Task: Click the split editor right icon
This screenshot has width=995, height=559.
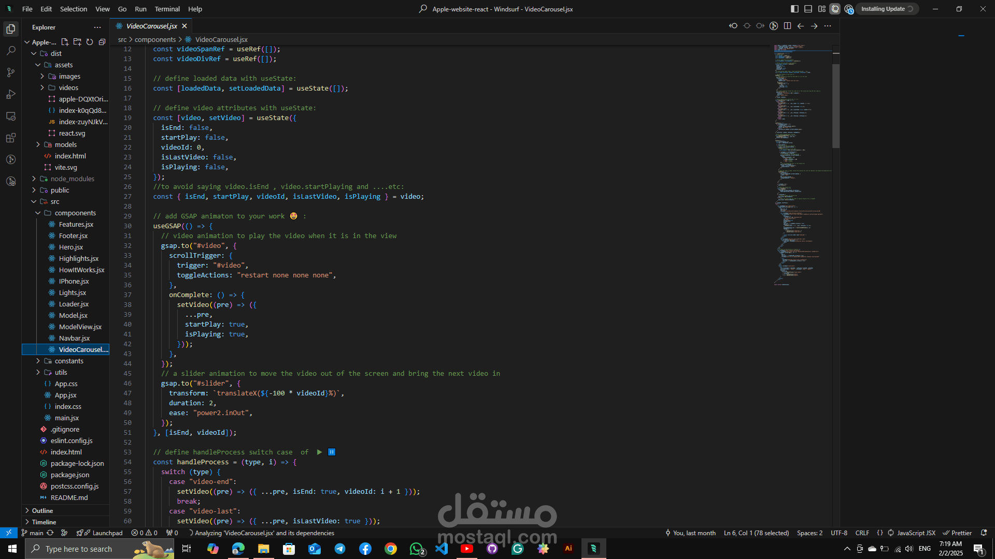Action: coord(787,26)
